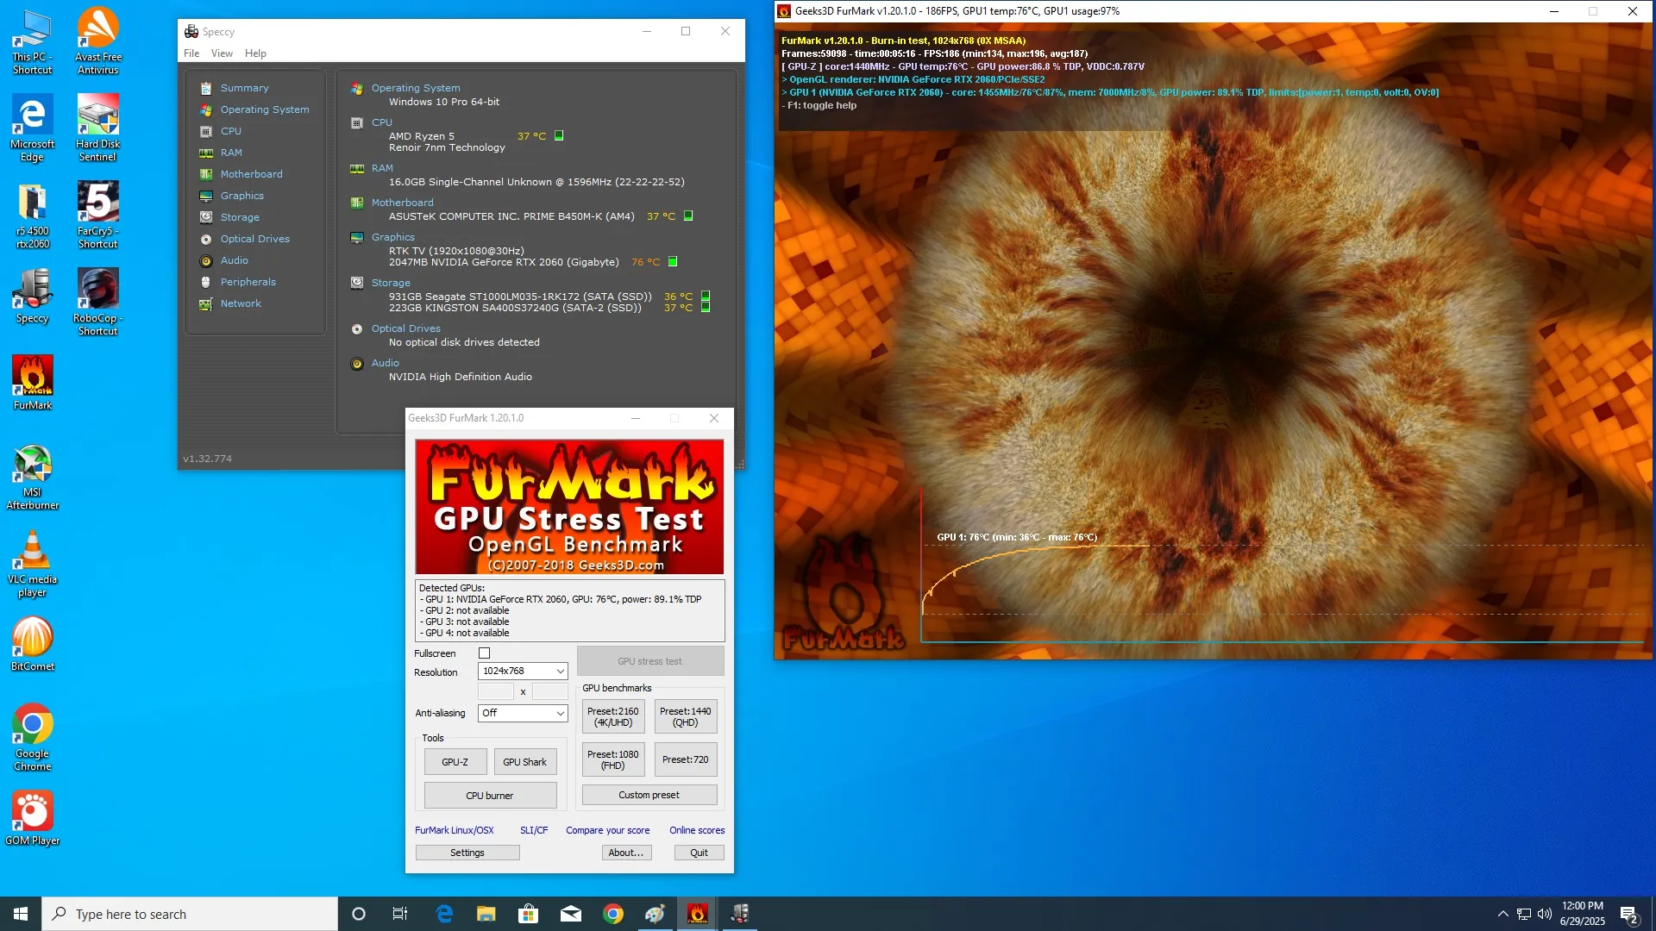Open Network section in Speccy sidebar
The image size is (1656, 931).
(x=240, y=303)
